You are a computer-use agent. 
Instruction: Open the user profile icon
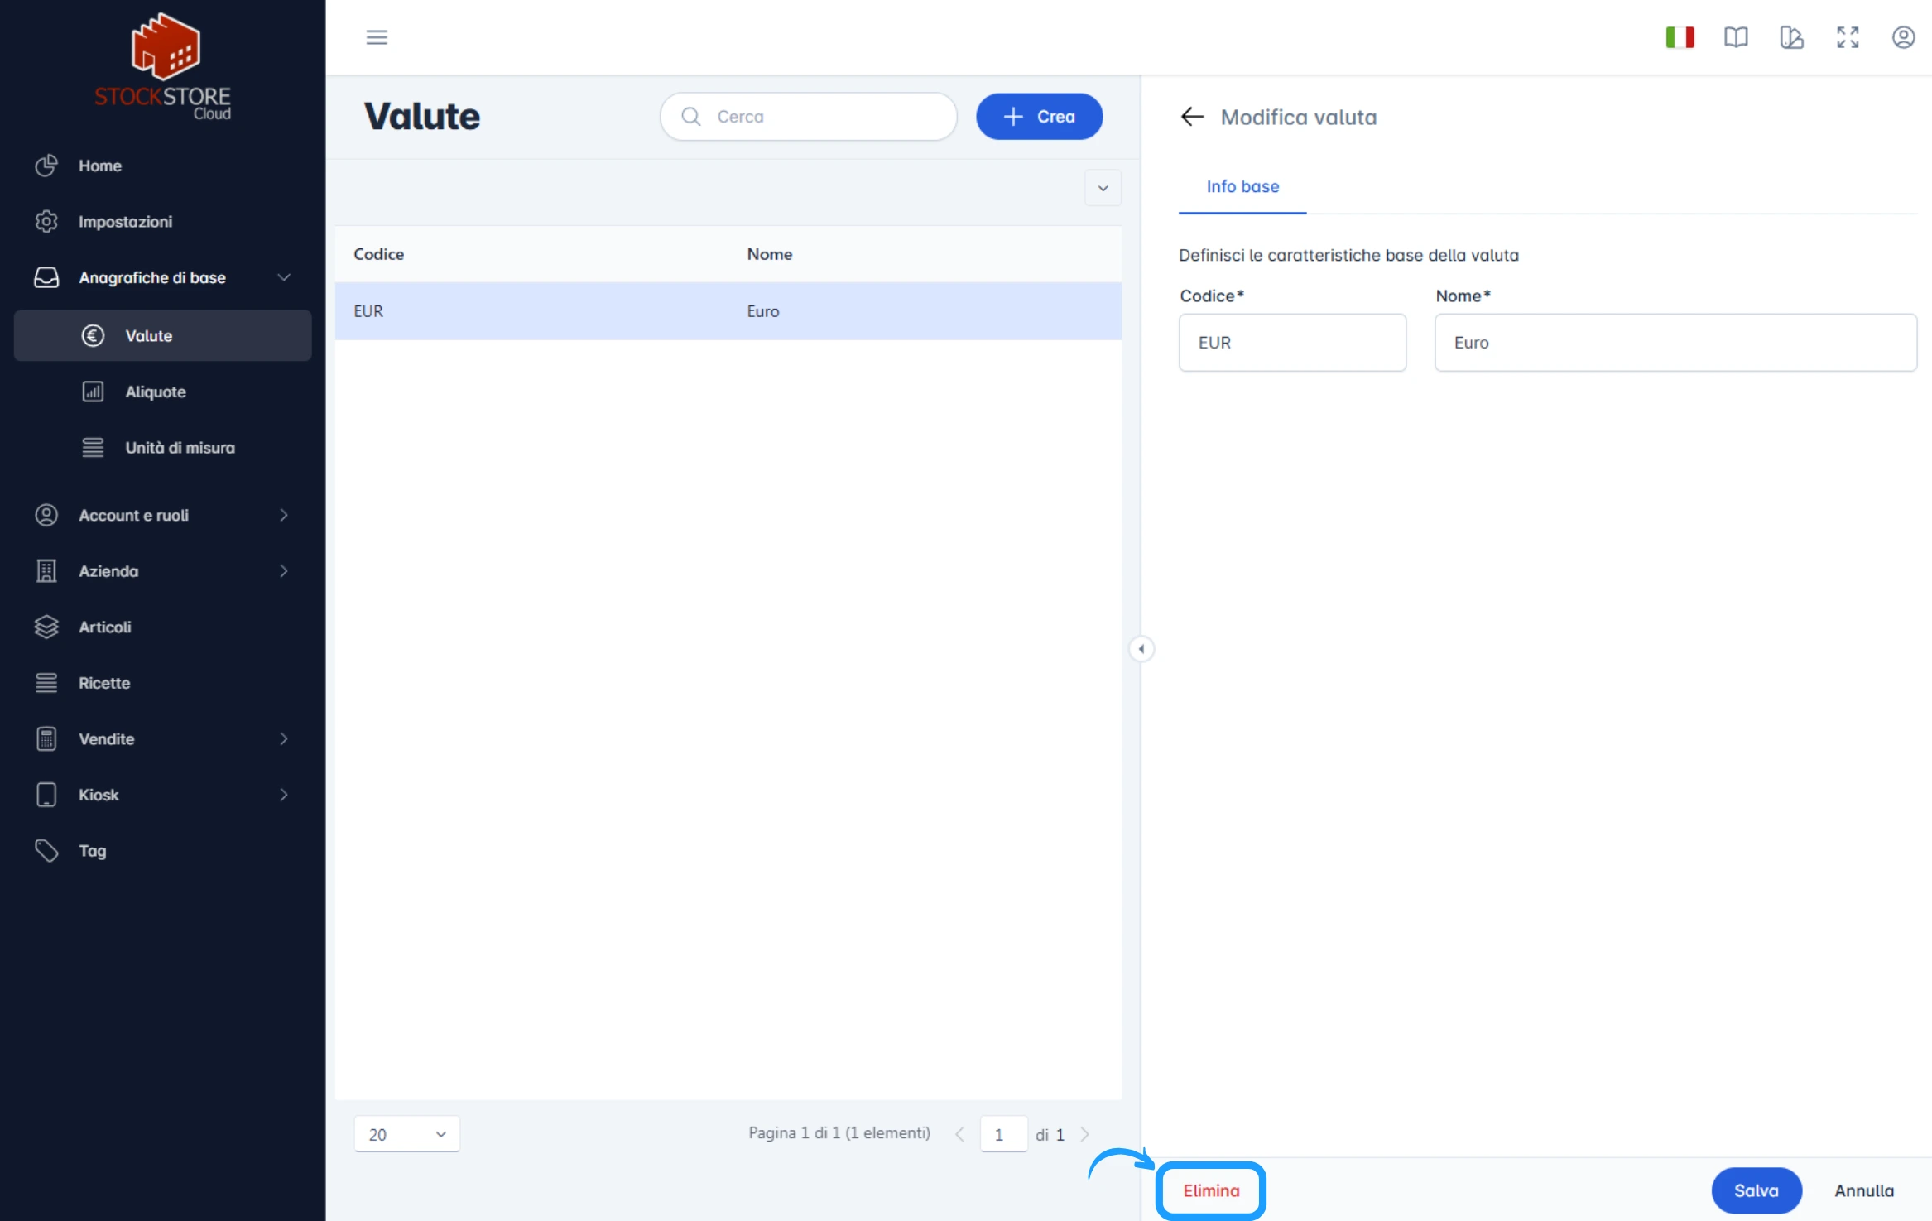1903,37
